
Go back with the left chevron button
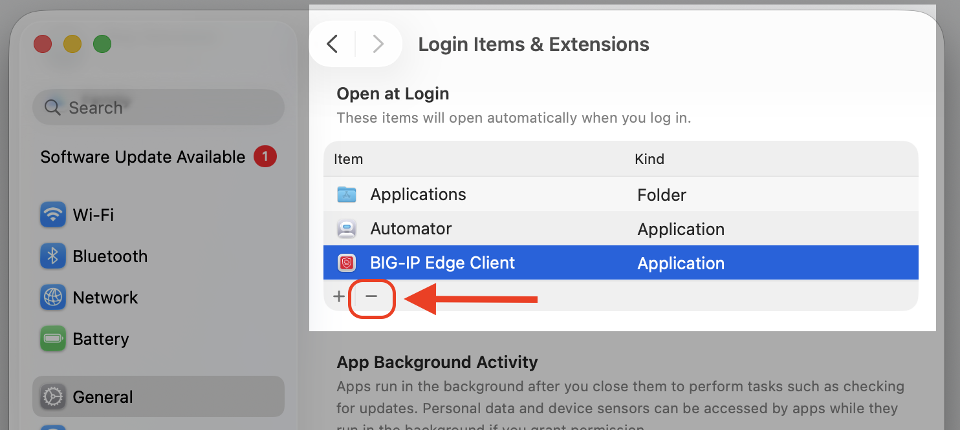pyautogui.click(x=333, y=44)
